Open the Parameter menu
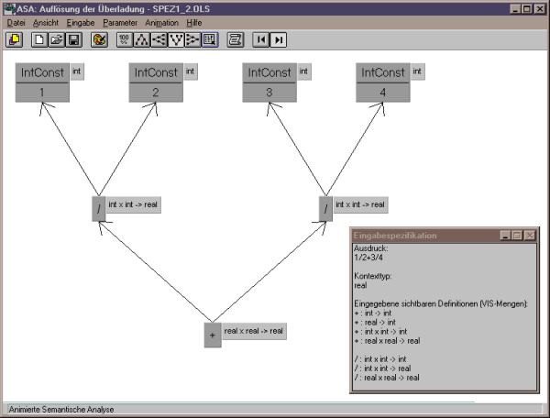This screenshot has height=418, width=550. point(120,23)
